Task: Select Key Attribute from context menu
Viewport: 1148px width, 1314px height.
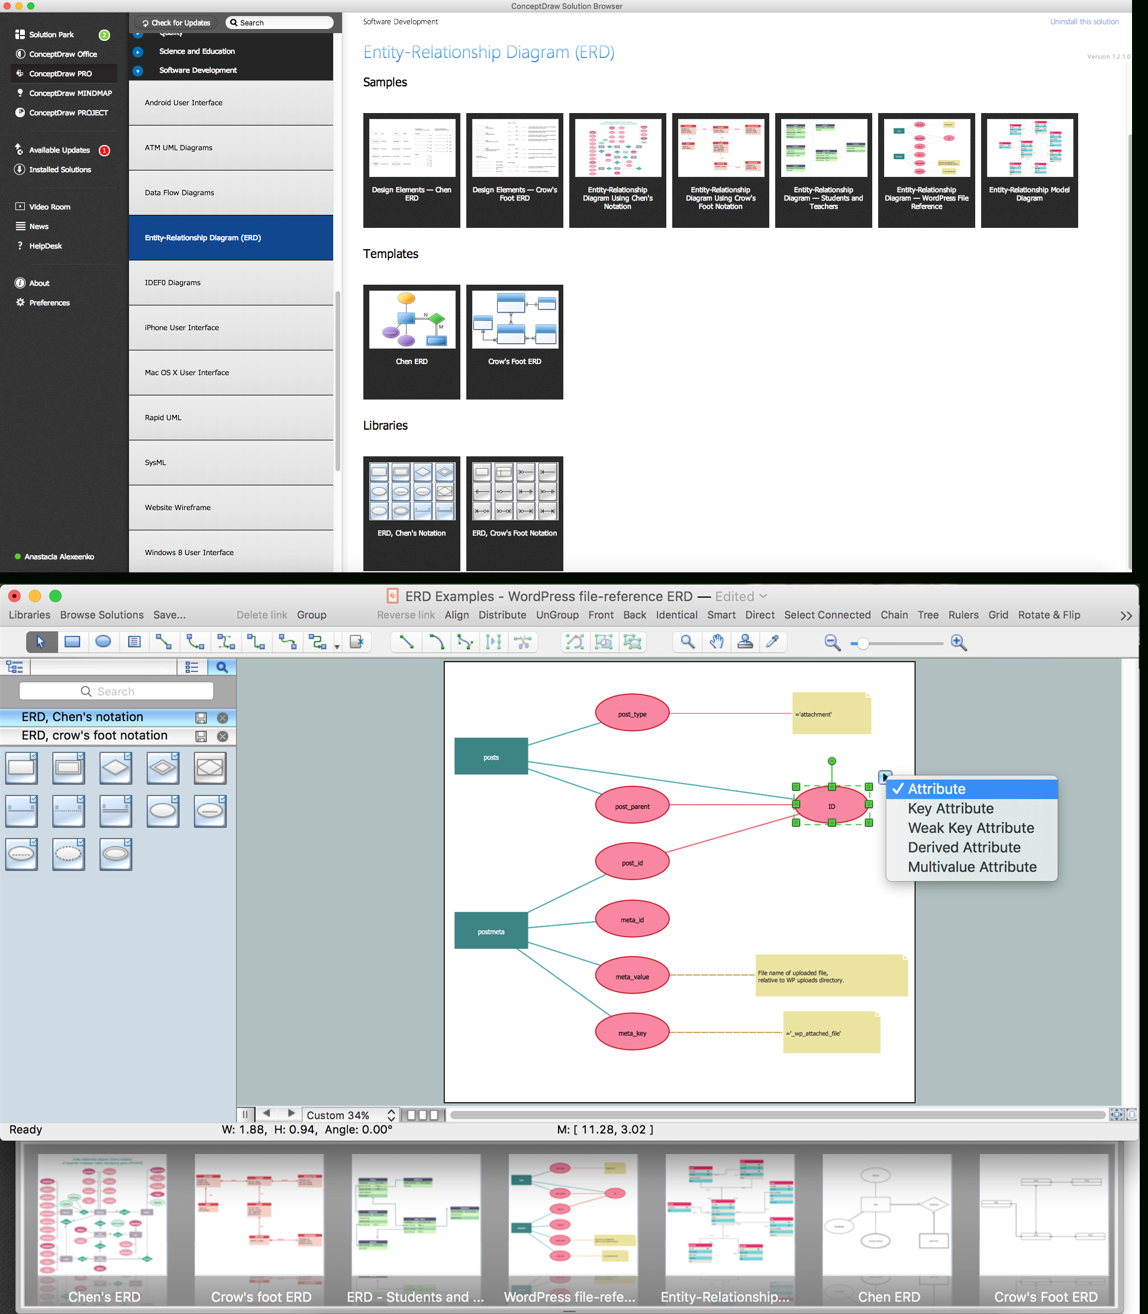Action: point(952,808)
